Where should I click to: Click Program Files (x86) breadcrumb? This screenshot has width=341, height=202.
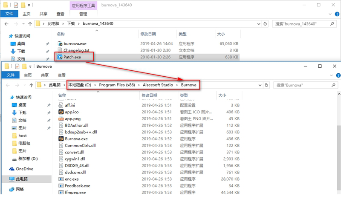(x=117, y=85)
